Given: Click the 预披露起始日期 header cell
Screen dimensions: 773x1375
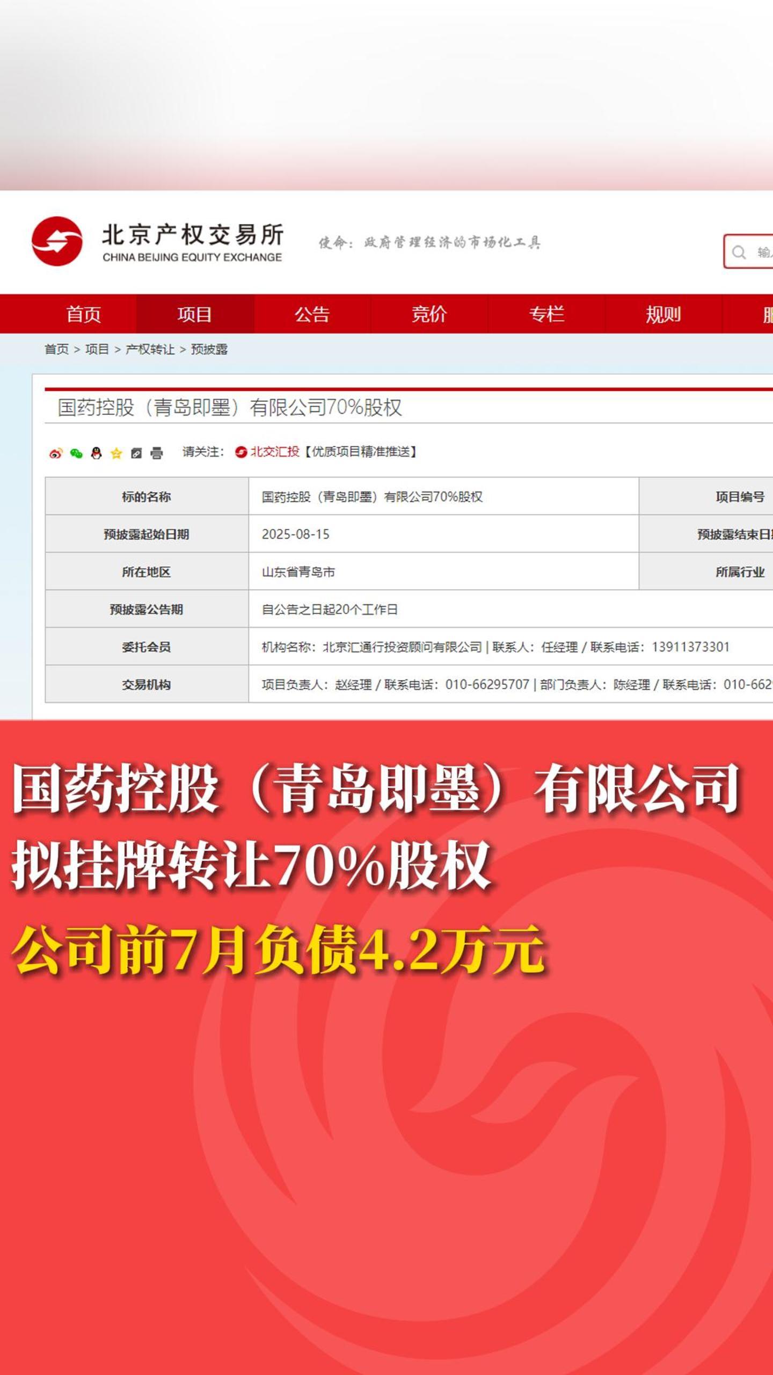Looking at the screenshot, I should (147, 534).
